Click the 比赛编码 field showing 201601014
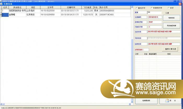The height and width of the screenshot is (109, 183). [x=155, y=17]
